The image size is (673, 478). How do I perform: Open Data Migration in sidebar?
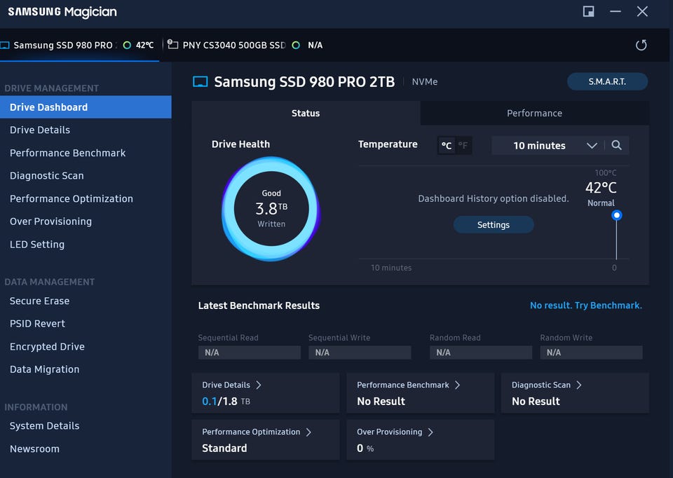pyautogui.click(x=86, y=369)
